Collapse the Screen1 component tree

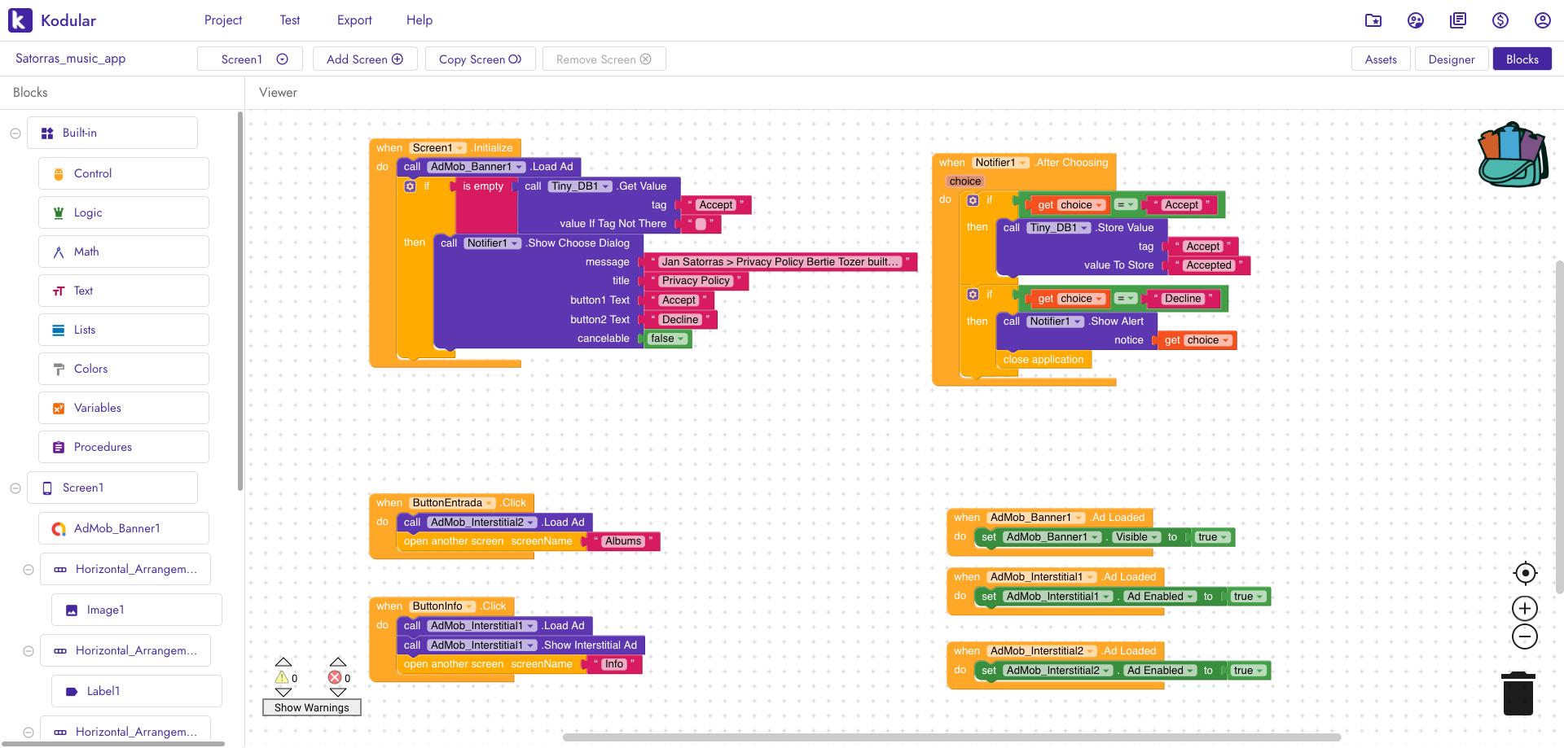(15, 488)
